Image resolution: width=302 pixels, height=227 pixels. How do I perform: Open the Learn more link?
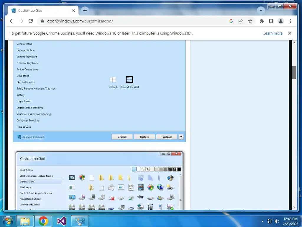[x=273, y=33]
